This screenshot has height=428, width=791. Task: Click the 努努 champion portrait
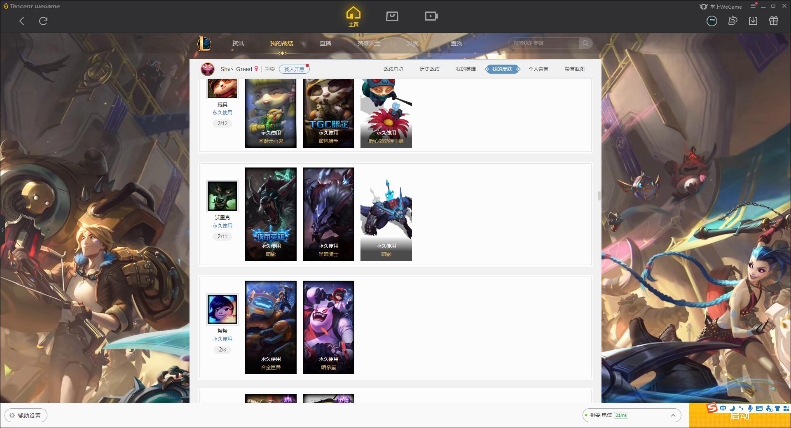(222, 309)
